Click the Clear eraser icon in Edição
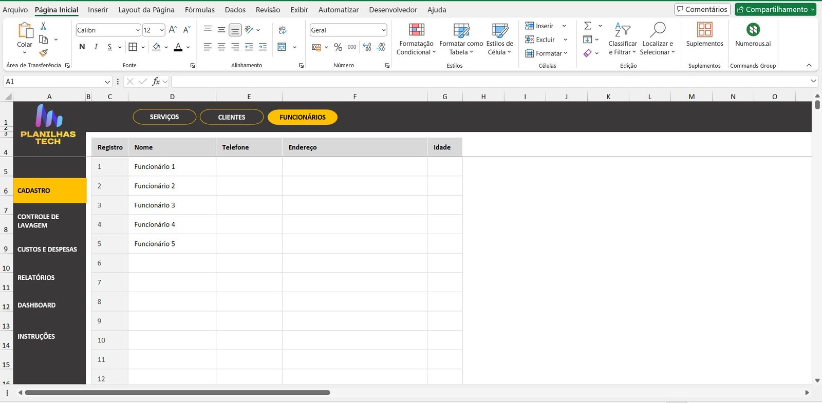 point(588,53)
